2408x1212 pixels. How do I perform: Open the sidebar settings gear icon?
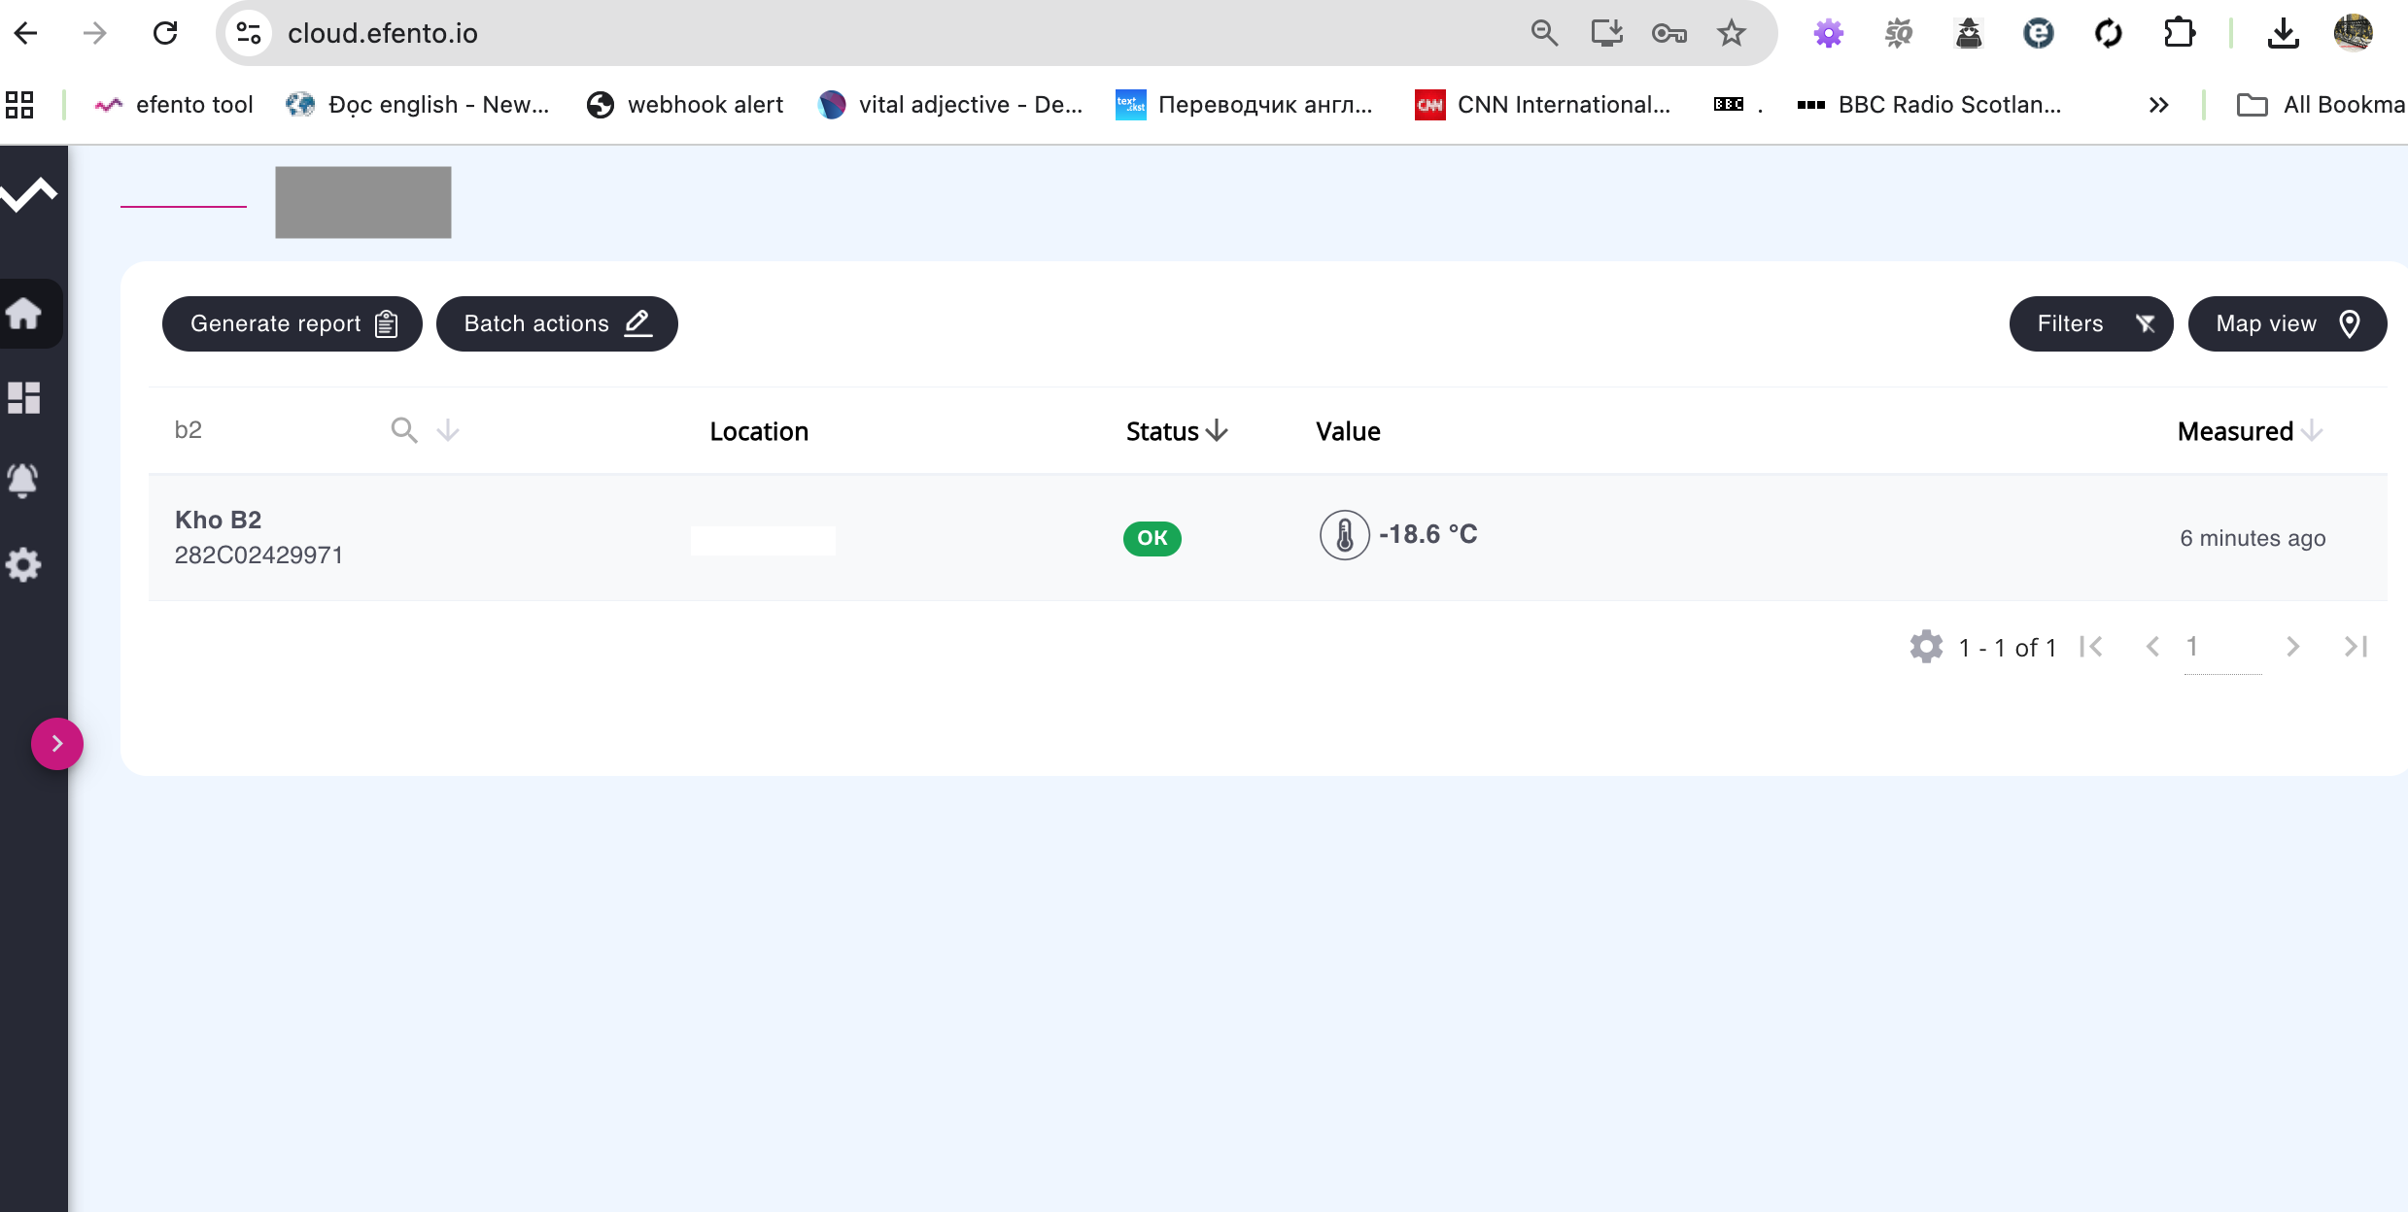[23, 564]
